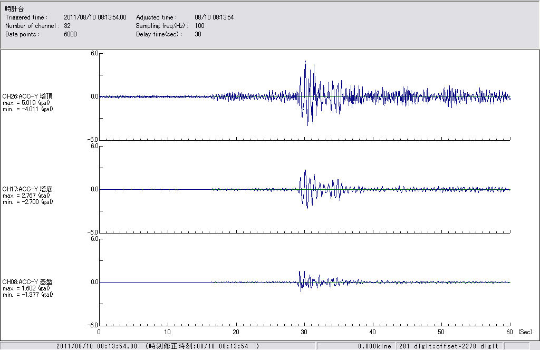The image size is (540, 350).
Task: Click the Delay time(sec) value 30
Action: (x=198, y=34)
